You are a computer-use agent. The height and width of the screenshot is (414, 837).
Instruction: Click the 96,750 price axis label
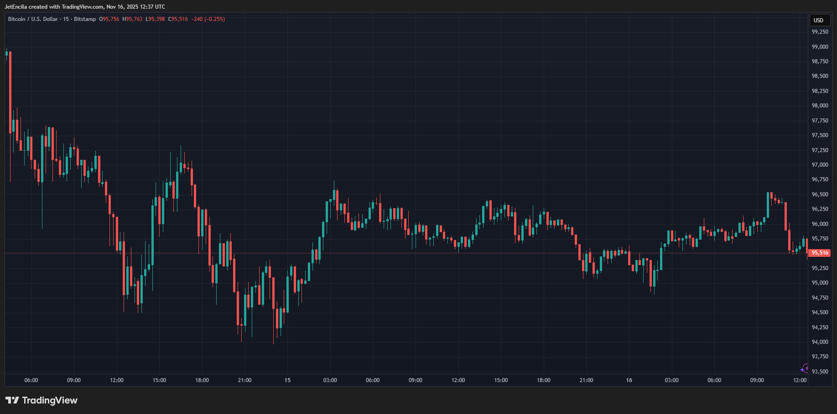click(x=820, y=179)
